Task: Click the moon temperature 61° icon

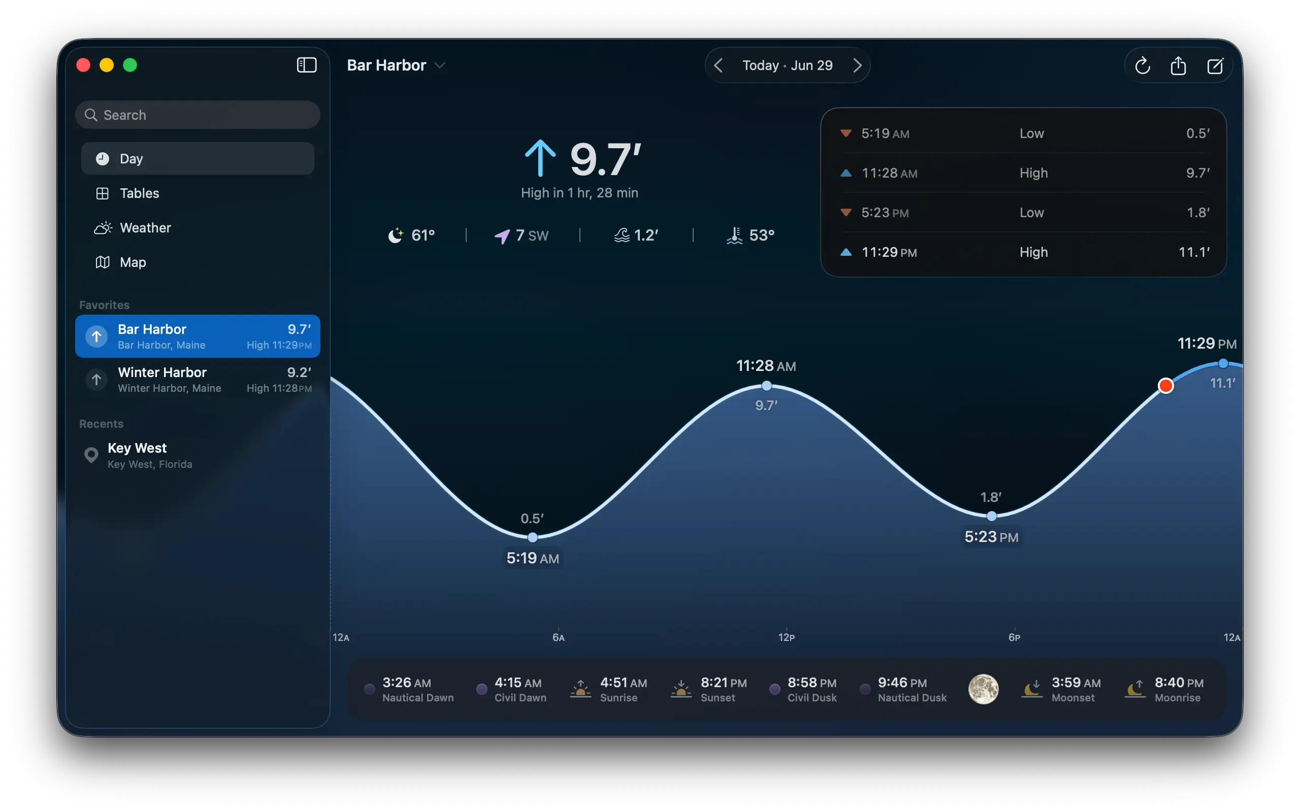Action: 396,235
